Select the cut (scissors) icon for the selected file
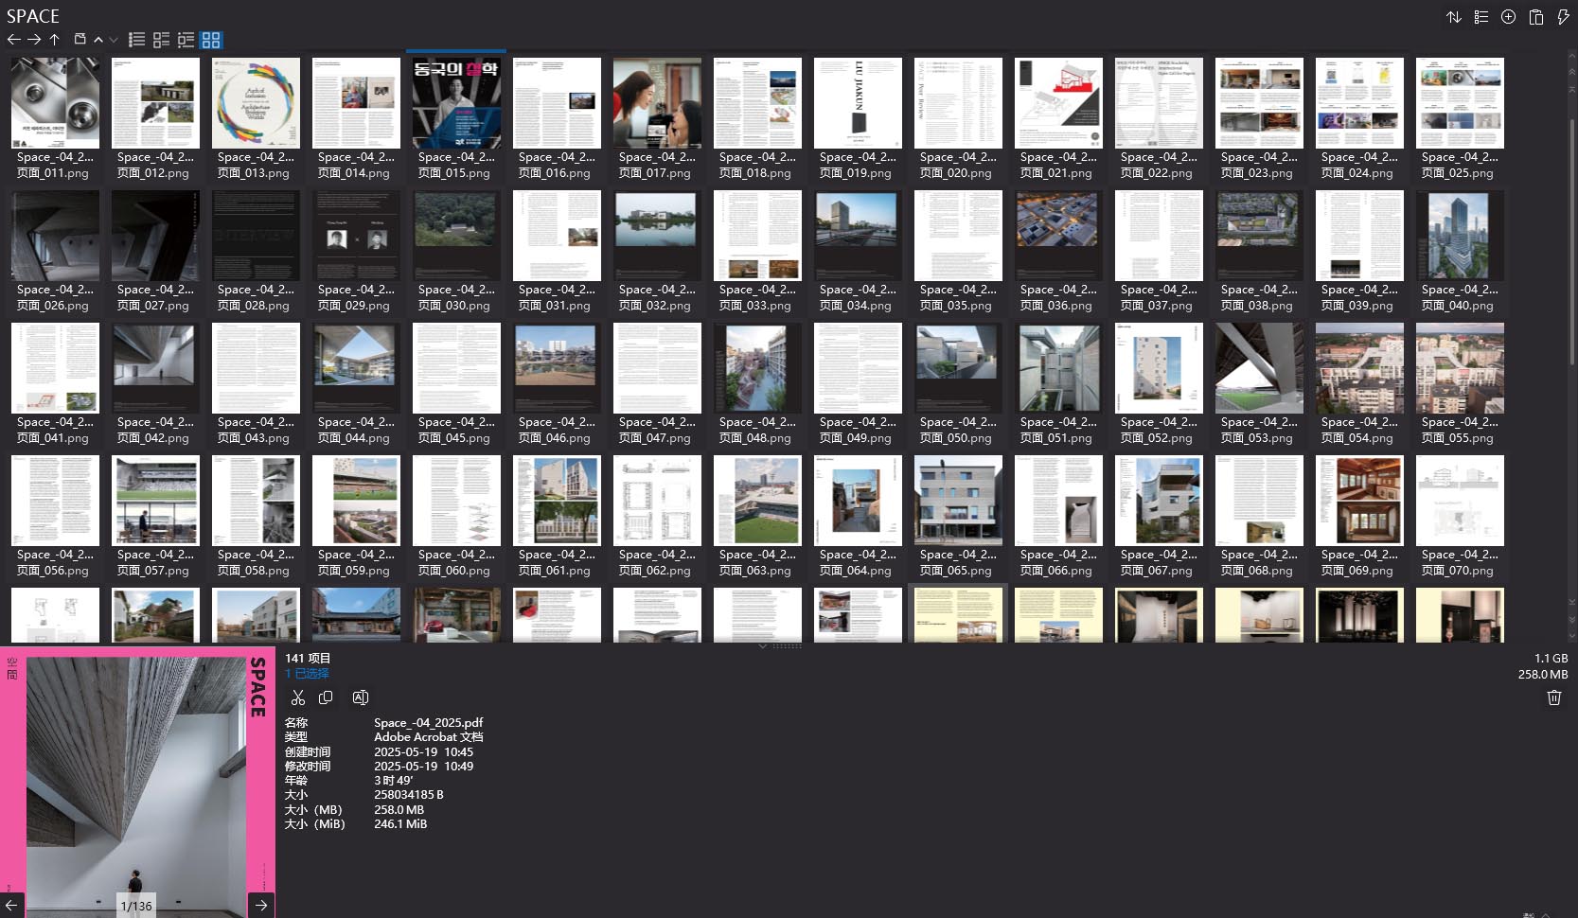1578x918 pixels. (x=298, y=697)
